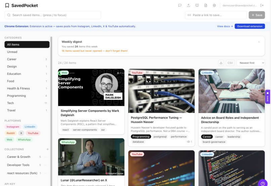Open more options for Developer Tools collection
The width and height of the screenshot is (271, 186).
coord(45,165)
